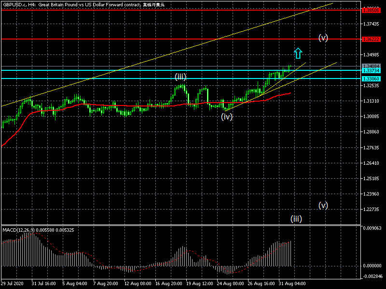The image size is (386, 289).
Task: Click the 29 Jul 2020 date label
Action: [x=12, y=284]
